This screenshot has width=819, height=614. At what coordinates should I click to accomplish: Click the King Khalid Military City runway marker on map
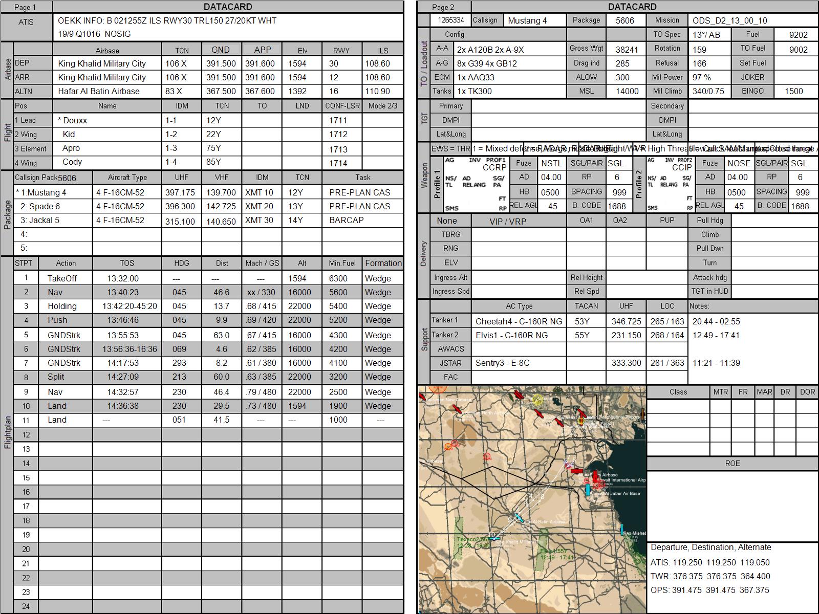(494, 538)
